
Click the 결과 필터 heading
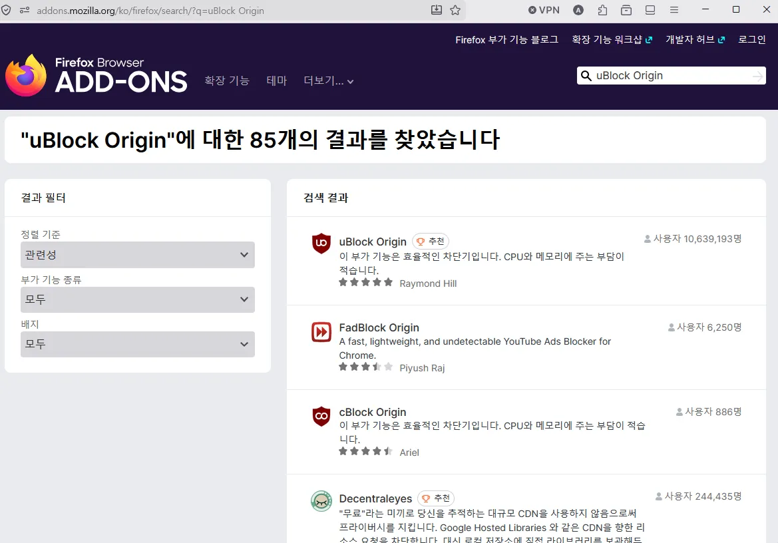[x=43, y=198]
